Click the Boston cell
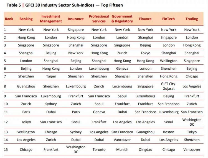 (x=169, y=132)
